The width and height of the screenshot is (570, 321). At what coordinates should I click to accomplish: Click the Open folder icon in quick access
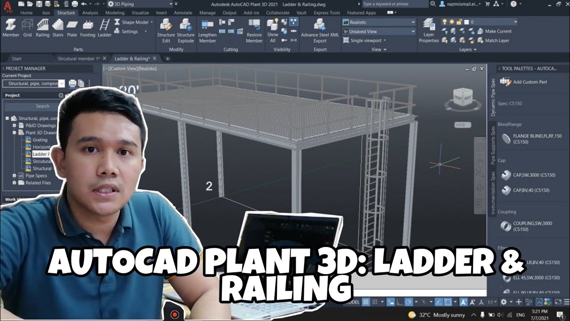[x=31, y=4]
